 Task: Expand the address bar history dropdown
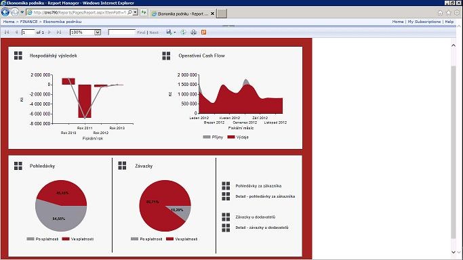click(x=135, y=12)
